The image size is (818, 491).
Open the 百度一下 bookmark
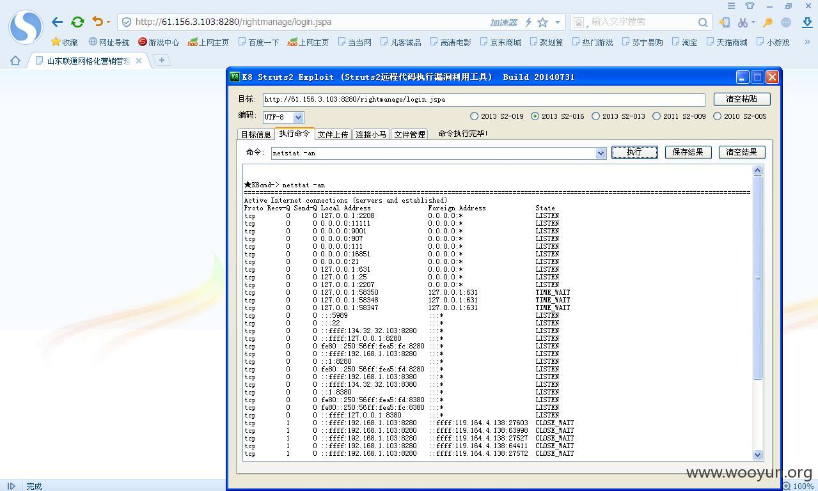pos(258,42)
